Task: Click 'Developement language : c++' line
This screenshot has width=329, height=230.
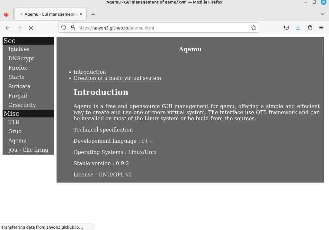Action: pos(113,141)
